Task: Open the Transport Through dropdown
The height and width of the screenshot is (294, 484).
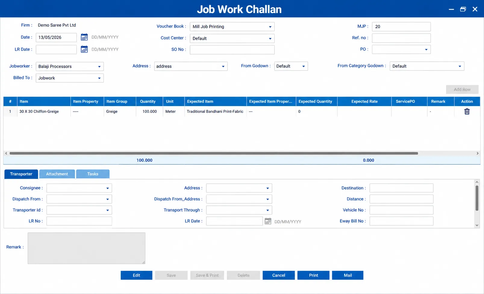Action: [x=239, y=210]
